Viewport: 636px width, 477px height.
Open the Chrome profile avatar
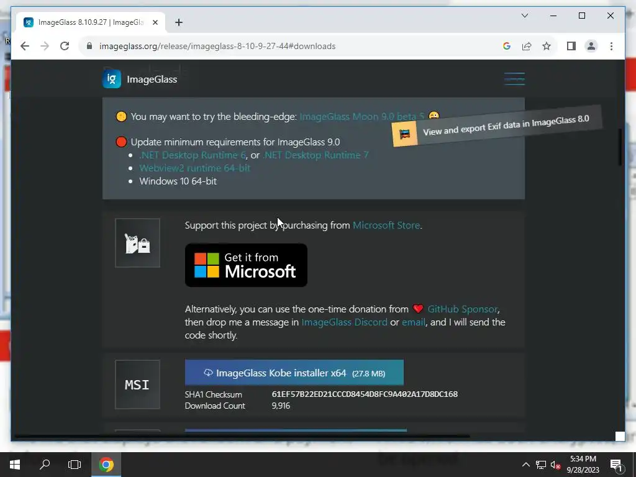591,46
